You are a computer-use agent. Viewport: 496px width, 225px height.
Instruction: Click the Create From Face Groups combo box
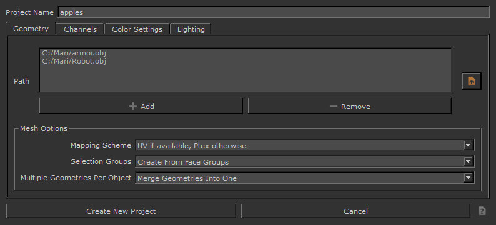[x=305, y=162]
